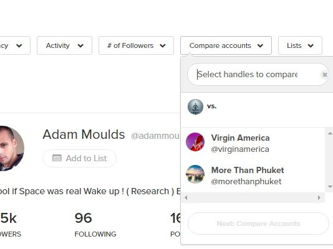Clear the handle search field x icon
333x249 pixels.
pos(324,75)
